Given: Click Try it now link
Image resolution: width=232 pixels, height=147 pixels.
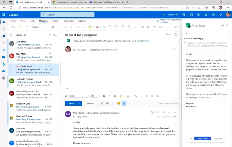Looking at the screenshot, I should [x=136, y=41].
